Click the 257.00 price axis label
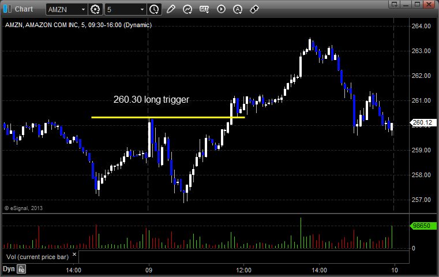This screenshot has height=277, width=439. coord(421,200)
